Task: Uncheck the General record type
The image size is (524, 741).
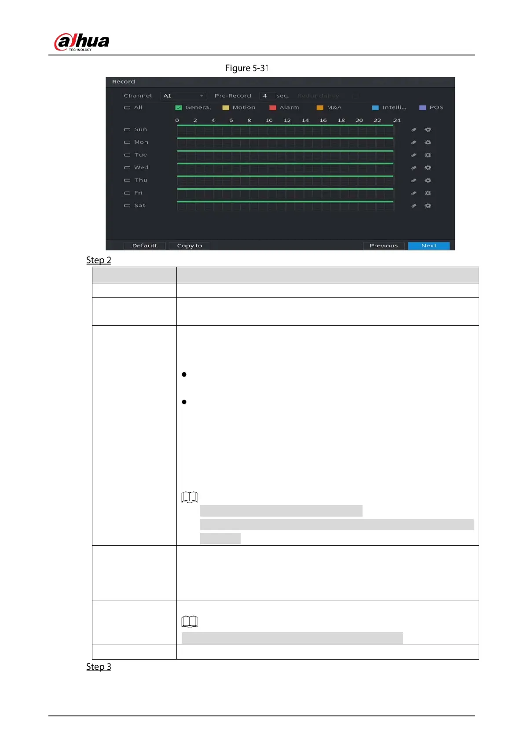Action: coord(179,108)
